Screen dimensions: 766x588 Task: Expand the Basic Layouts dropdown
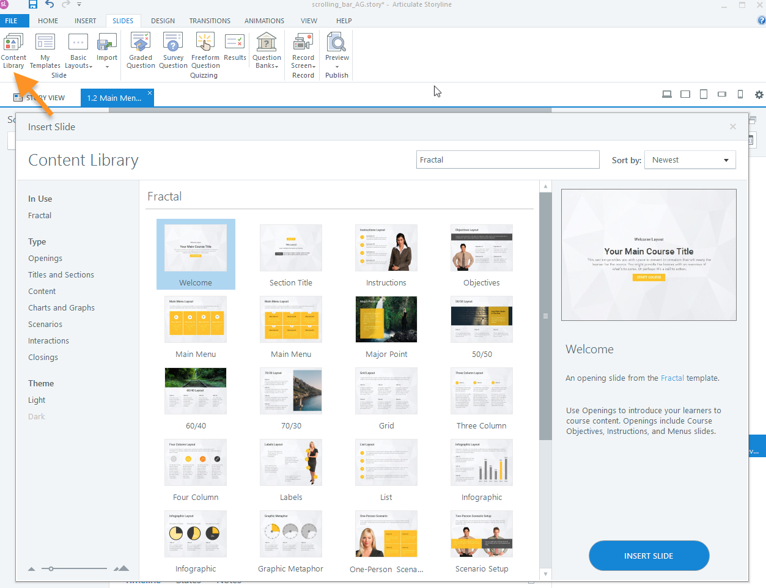point(78,53)
